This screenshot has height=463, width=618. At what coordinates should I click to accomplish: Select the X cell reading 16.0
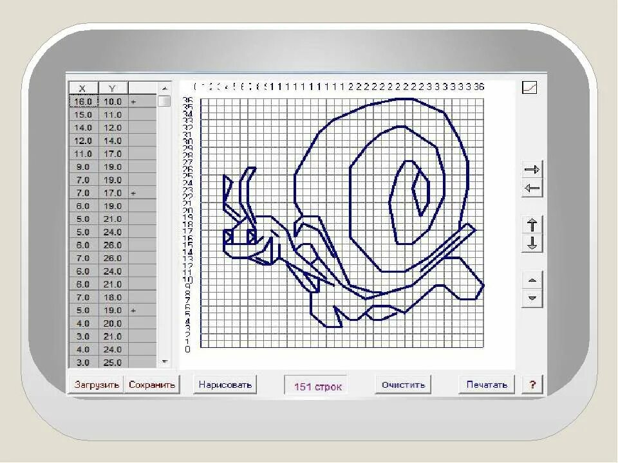(x=84, y=102)
